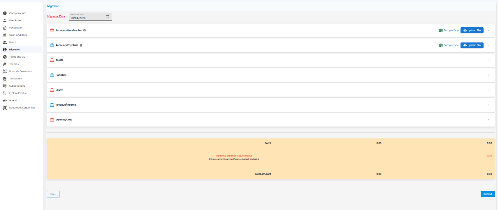Viewport: 499px width, 210px height.
Task: Open the calendar picker for Migration Date
Action: tap(108, 17)
